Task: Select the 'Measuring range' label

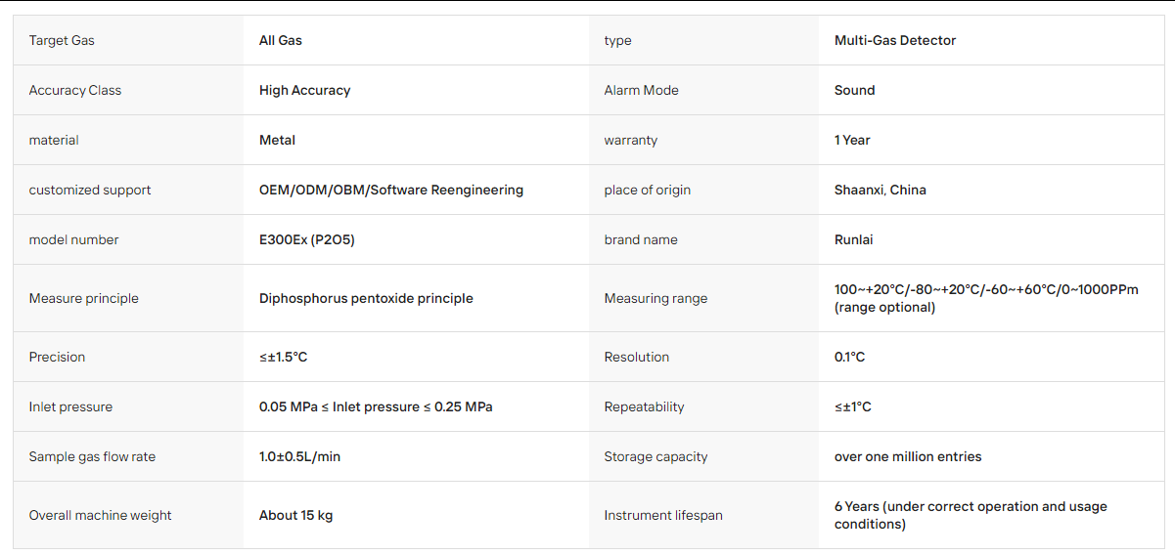Action: pyautogui.click(x=655, y=298)
